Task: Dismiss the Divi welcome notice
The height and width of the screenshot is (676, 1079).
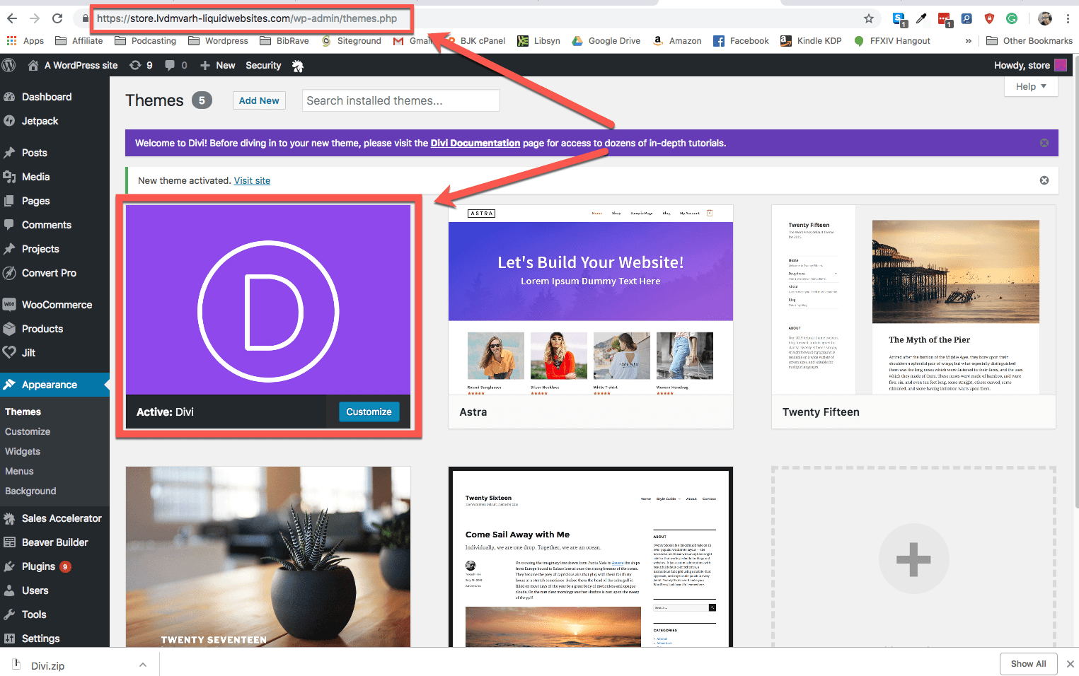Action: (1044, 143)
